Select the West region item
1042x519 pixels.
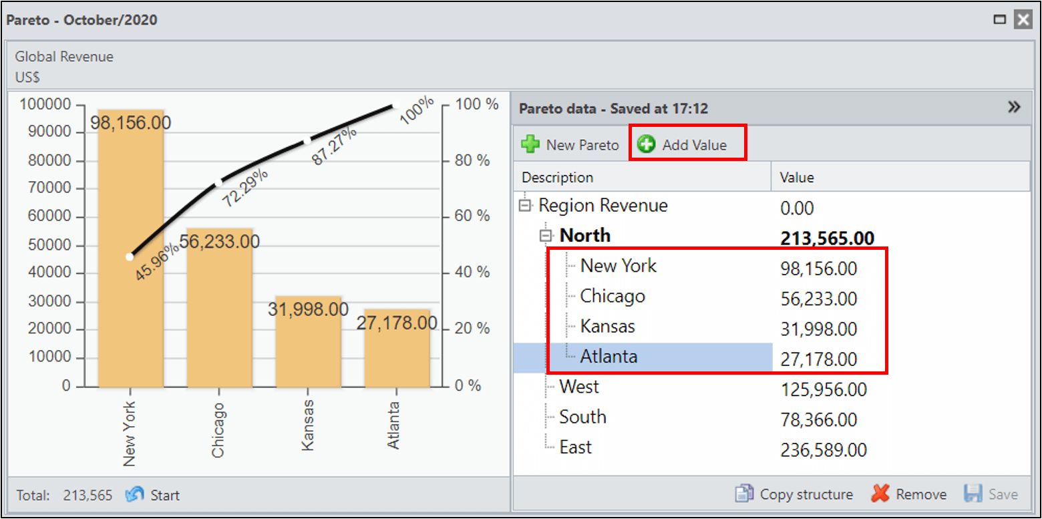pos(579,387)
